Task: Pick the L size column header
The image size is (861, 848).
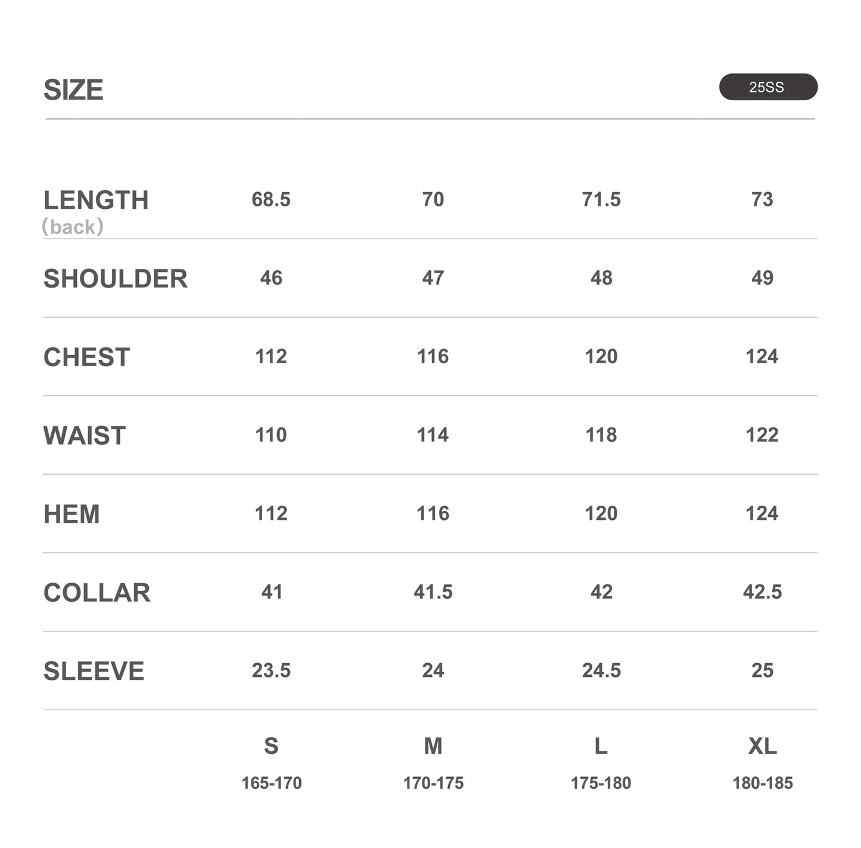Action: 601,746
